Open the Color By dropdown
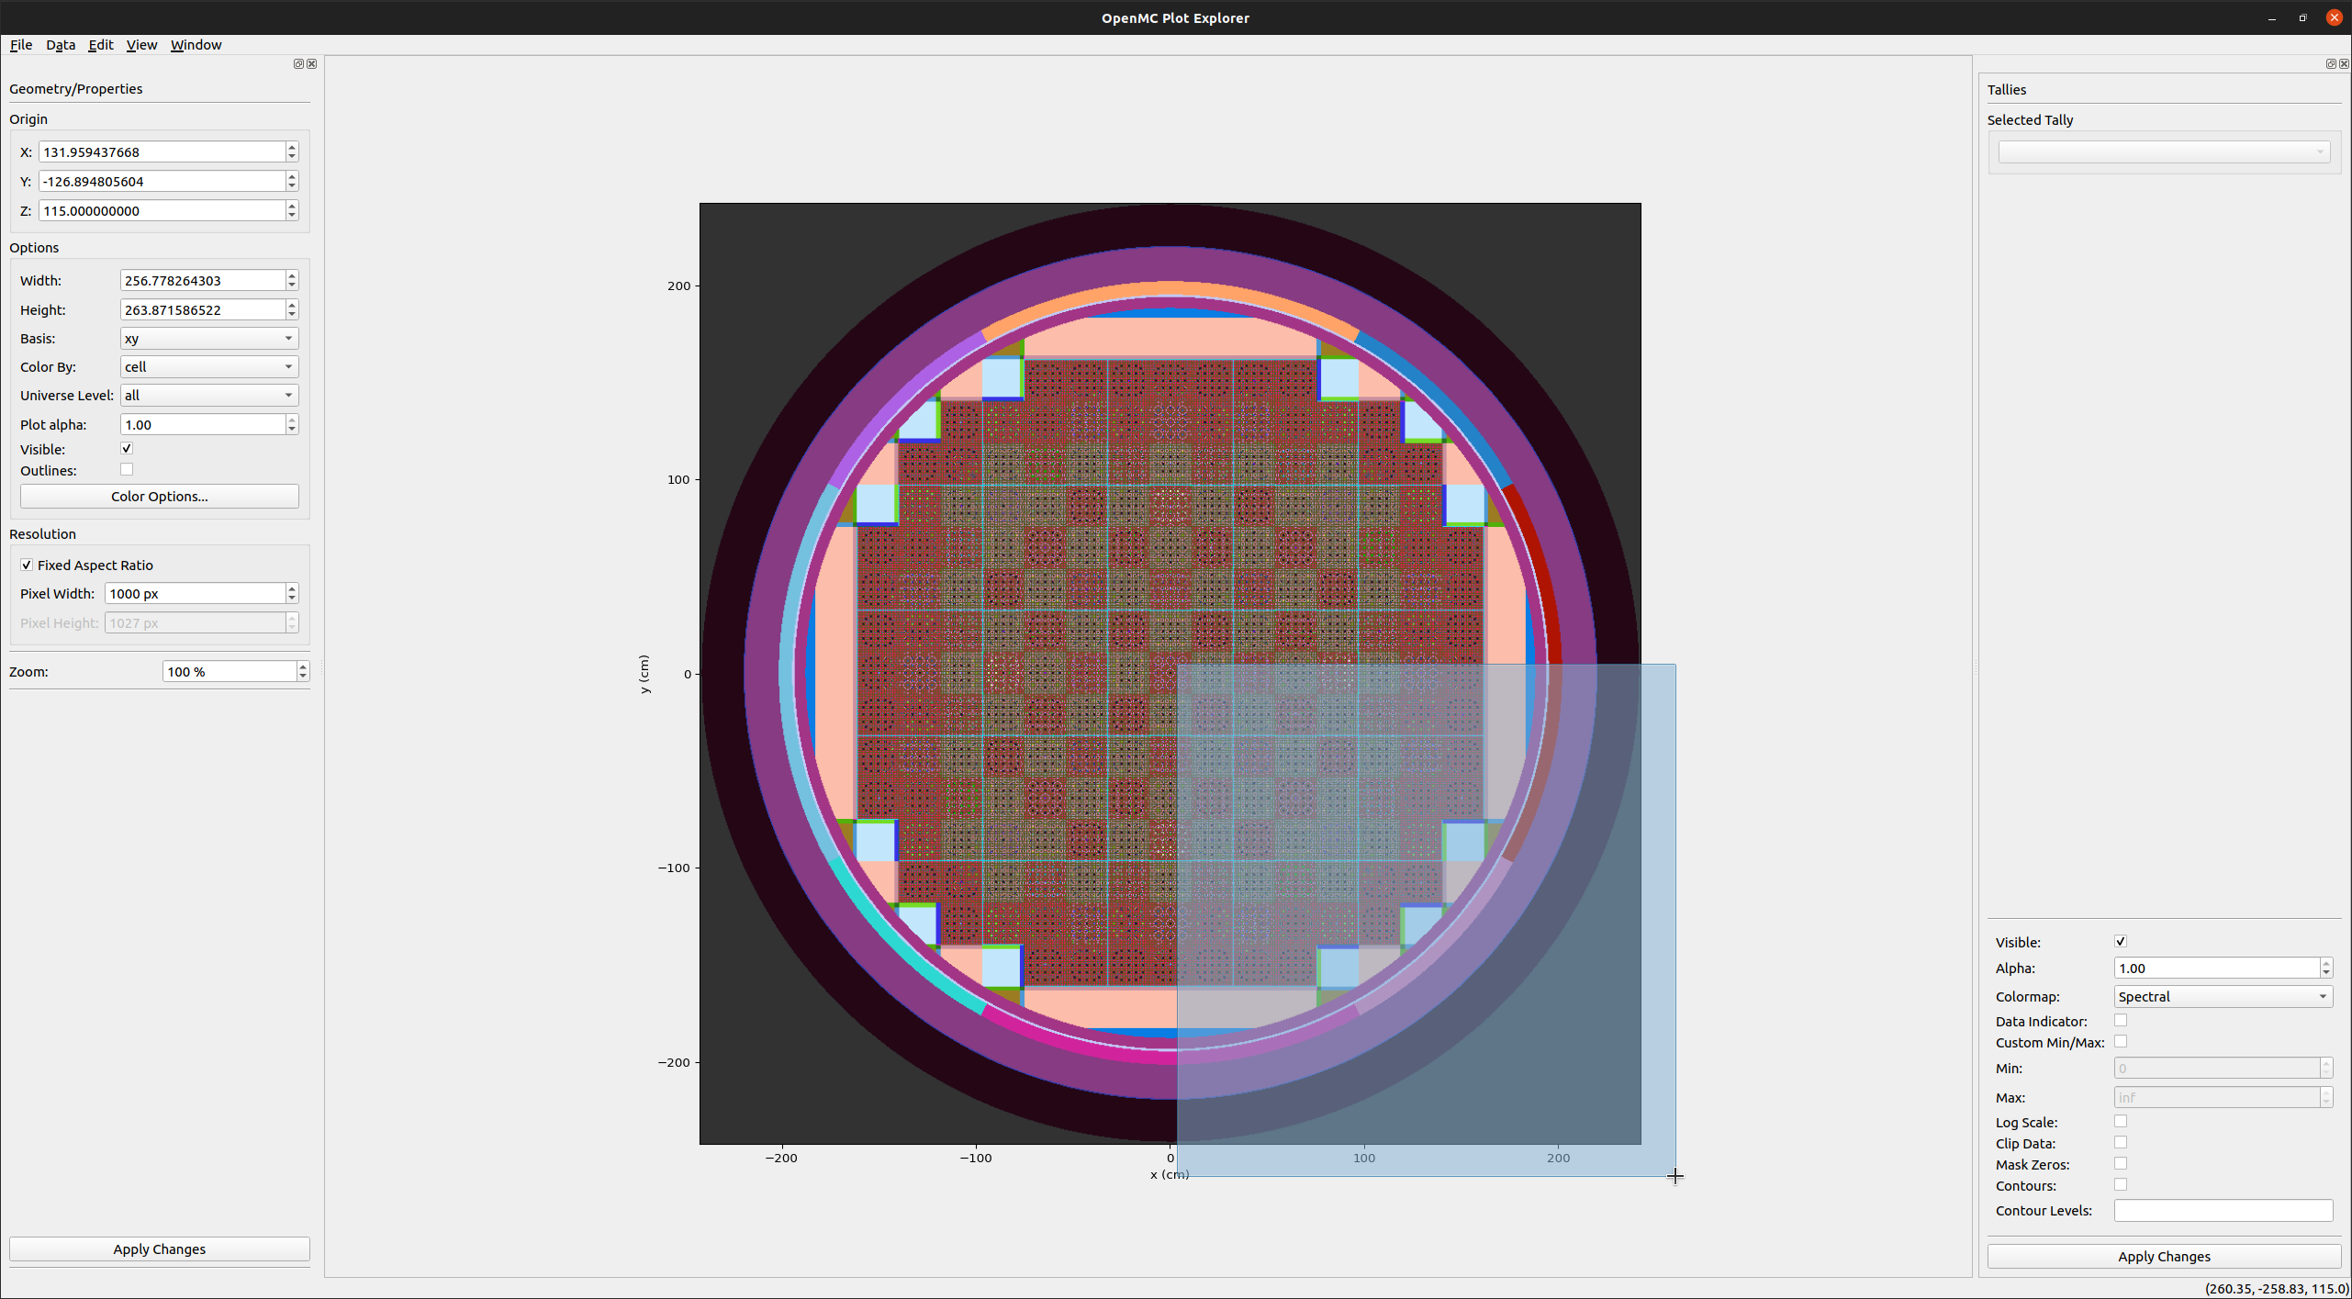 tap(208, 366)
